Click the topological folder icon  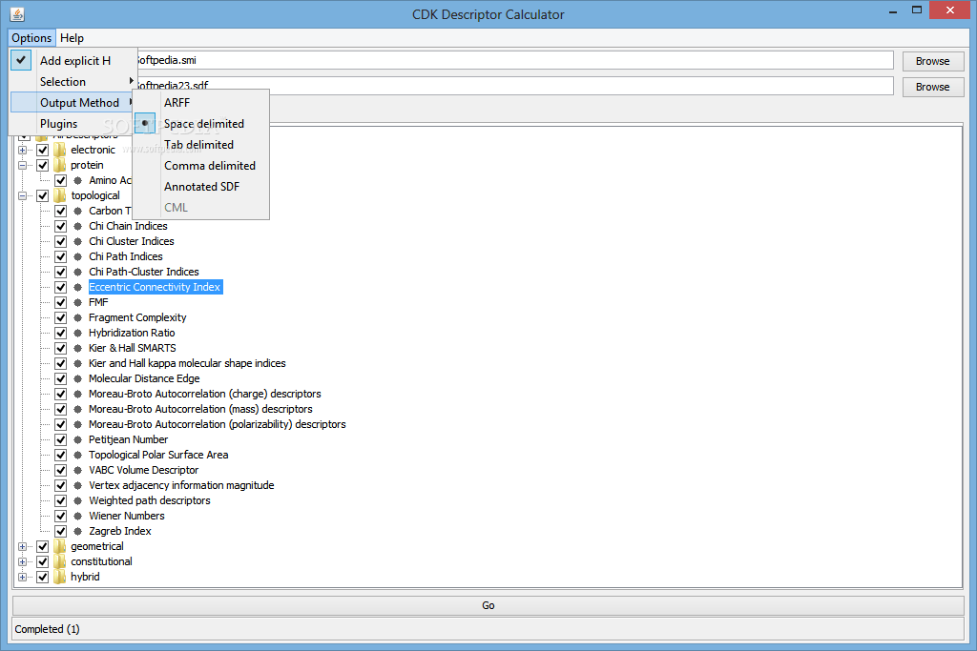[60, 195]
